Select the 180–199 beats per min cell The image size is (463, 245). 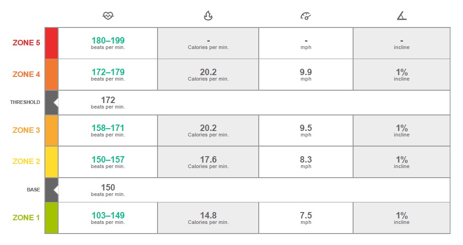[x=108, y=43]
